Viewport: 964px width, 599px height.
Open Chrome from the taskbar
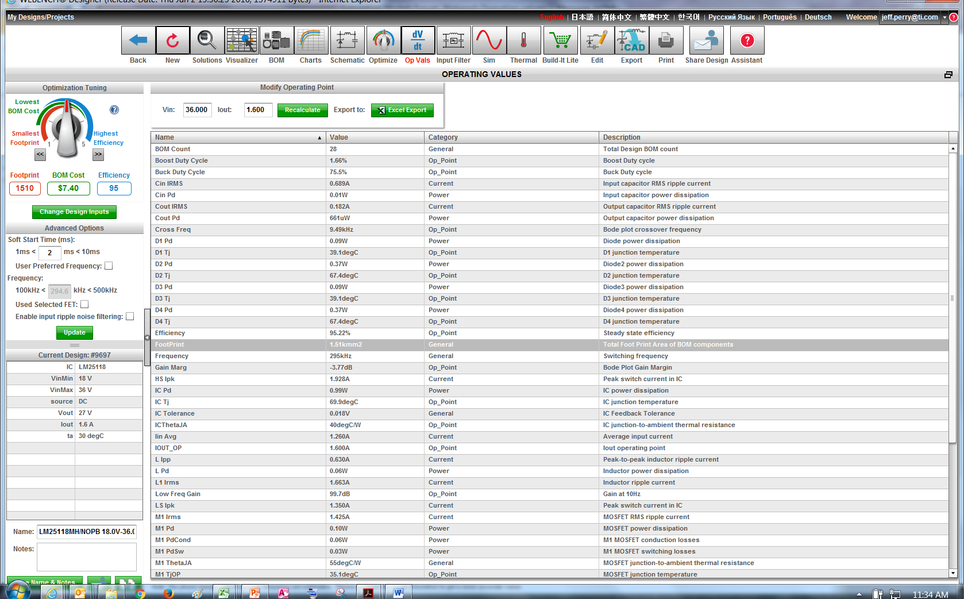(140, 593)
